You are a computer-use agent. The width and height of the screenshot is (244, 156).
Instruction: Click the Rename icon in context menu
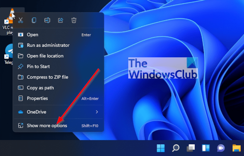pyautogui.click(x=47, y=20)
